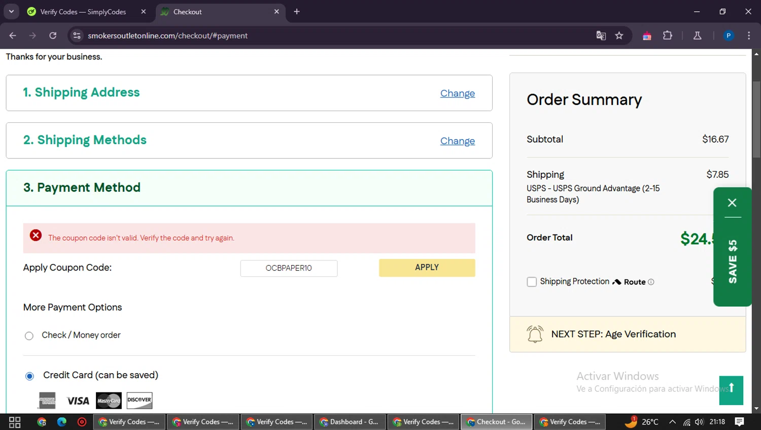This screenshot has height=430, width=761.
Task: Open the Windows Start menu
Action: click(15, 422)
